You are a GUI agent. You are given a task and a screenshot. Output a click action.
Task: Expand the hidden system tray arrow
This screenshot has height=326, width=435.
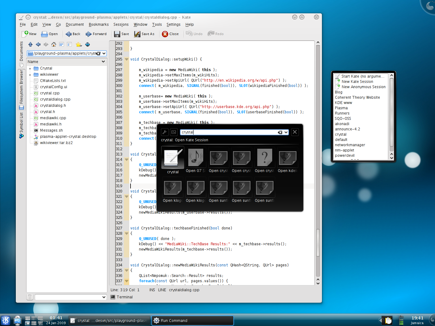(381, 320)
